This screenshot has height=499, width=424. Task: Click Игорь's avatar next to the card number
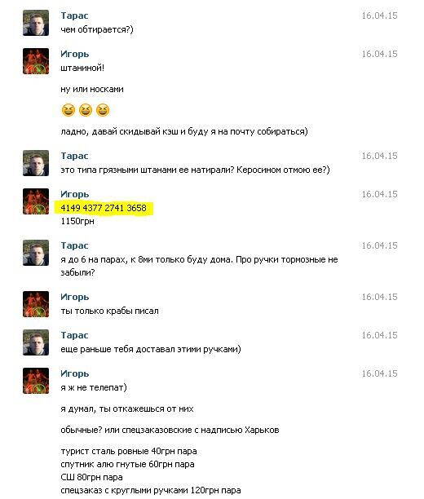[x=36, y=201]
